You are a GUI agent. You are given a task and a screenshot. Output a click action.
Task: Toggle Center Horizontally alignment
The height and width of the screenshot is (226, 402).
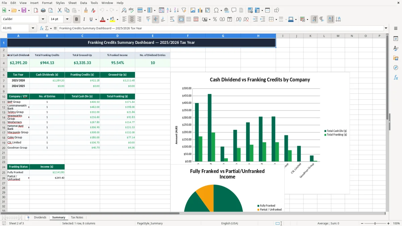[132, 19]
